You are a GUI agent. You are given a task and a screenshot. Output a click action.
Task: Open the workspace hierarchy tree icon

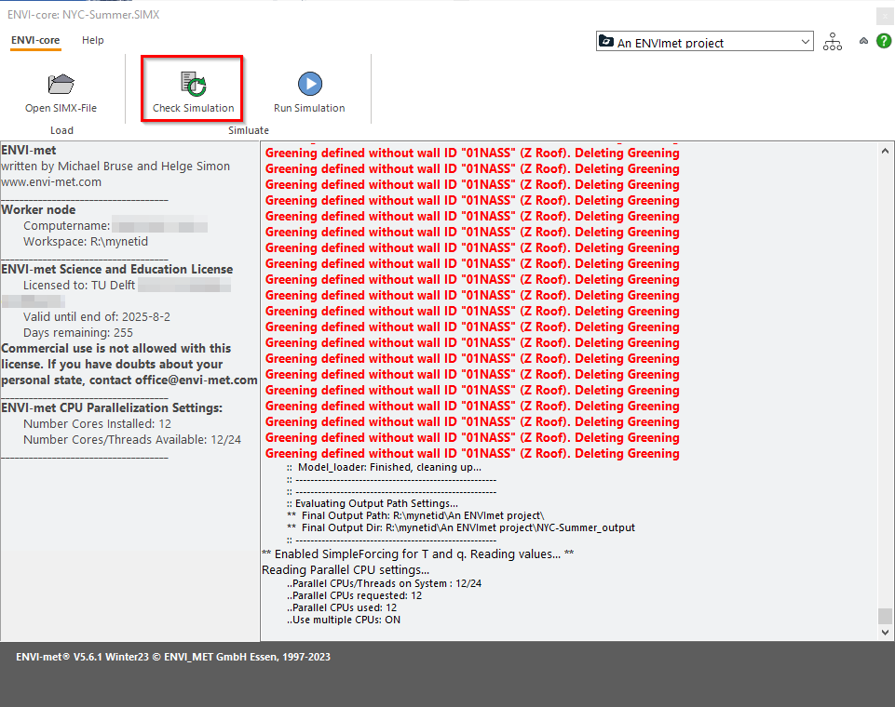pos(833,42)
